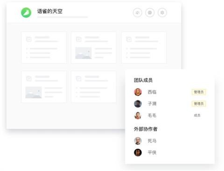Image resolution: width=224 pixels, height=171 pixels.
Task: Click the 语雀的天空 team title
Action: (50, 11)
